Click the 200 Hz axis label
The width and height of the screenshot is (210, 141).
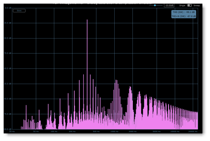coord(72,131)
